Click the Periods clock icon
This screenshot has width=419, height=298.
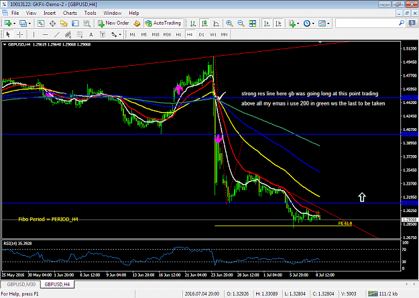tap(306, 23)
